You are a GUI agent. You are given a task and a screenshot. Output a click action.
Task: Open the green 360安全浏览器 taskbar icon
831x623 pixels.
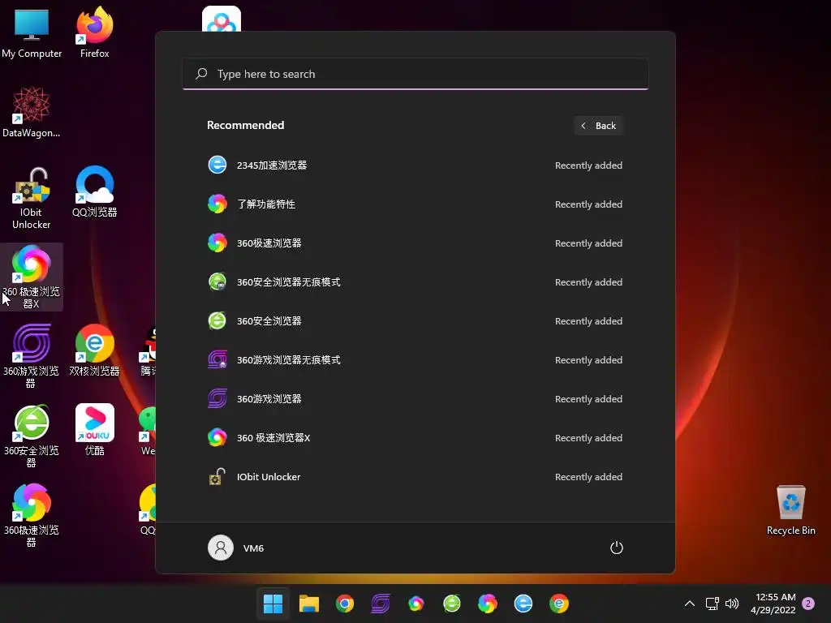(452, 604)
